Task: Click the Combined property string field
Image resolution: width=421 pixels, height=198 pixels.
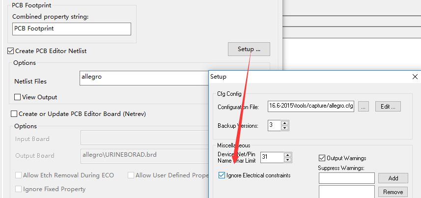Action: (x=72, y=29)
